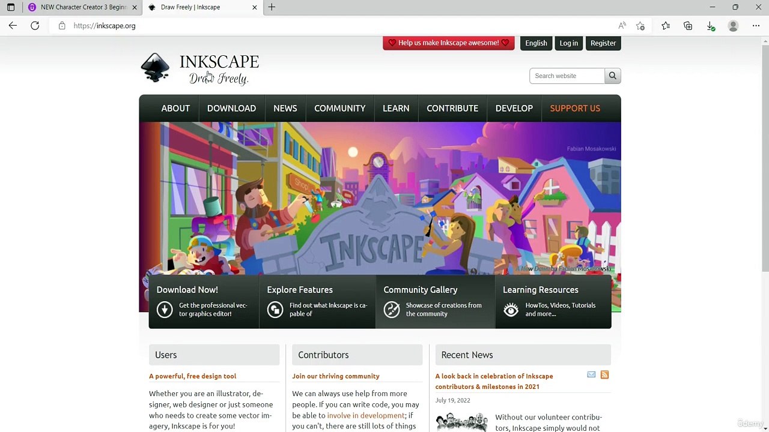The image size is (769, 432).
Task: Click the Register button
Action: [x=603, y=43]
